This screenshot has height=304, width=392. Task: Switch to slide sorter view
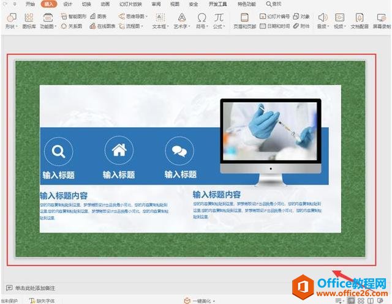361,300
